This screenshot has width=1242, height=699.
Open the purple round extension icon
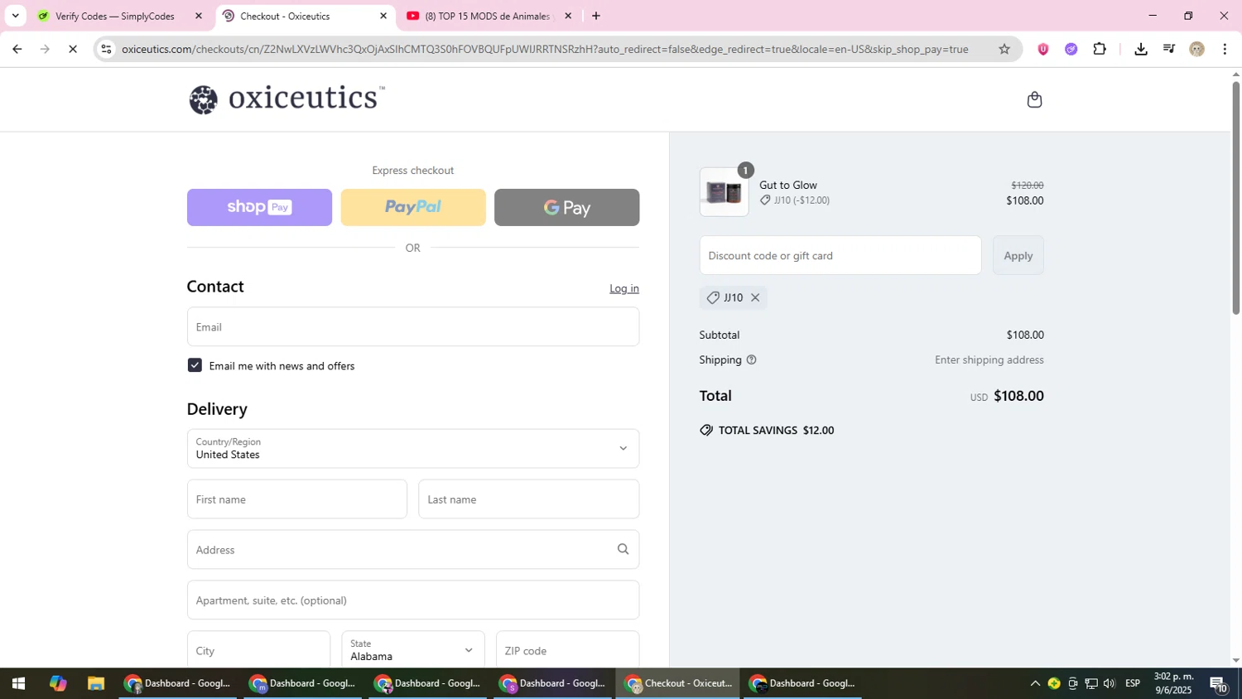click(x=1071, y=49)
